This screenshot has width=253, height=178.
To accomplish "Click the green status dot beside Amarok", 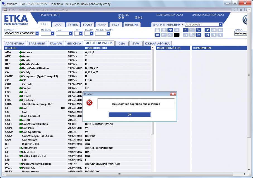I will 20,52.
